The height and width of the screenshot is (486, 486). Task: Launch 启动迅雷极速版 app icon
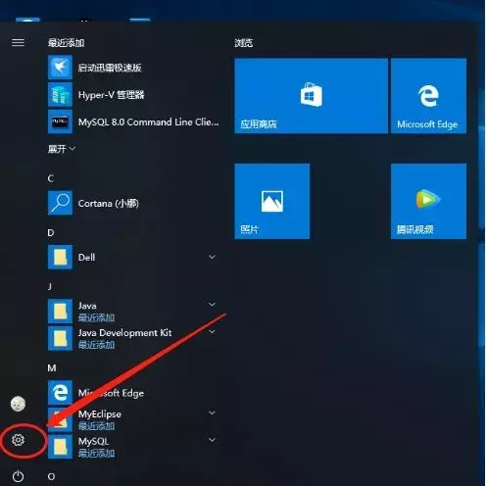coord(60,68)
